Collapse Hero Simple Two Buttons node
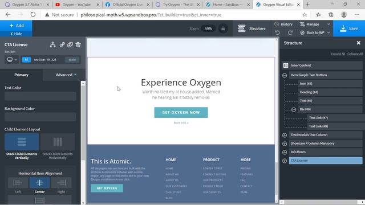This screenshot has width=365, height=205. [x=285, y=75]
